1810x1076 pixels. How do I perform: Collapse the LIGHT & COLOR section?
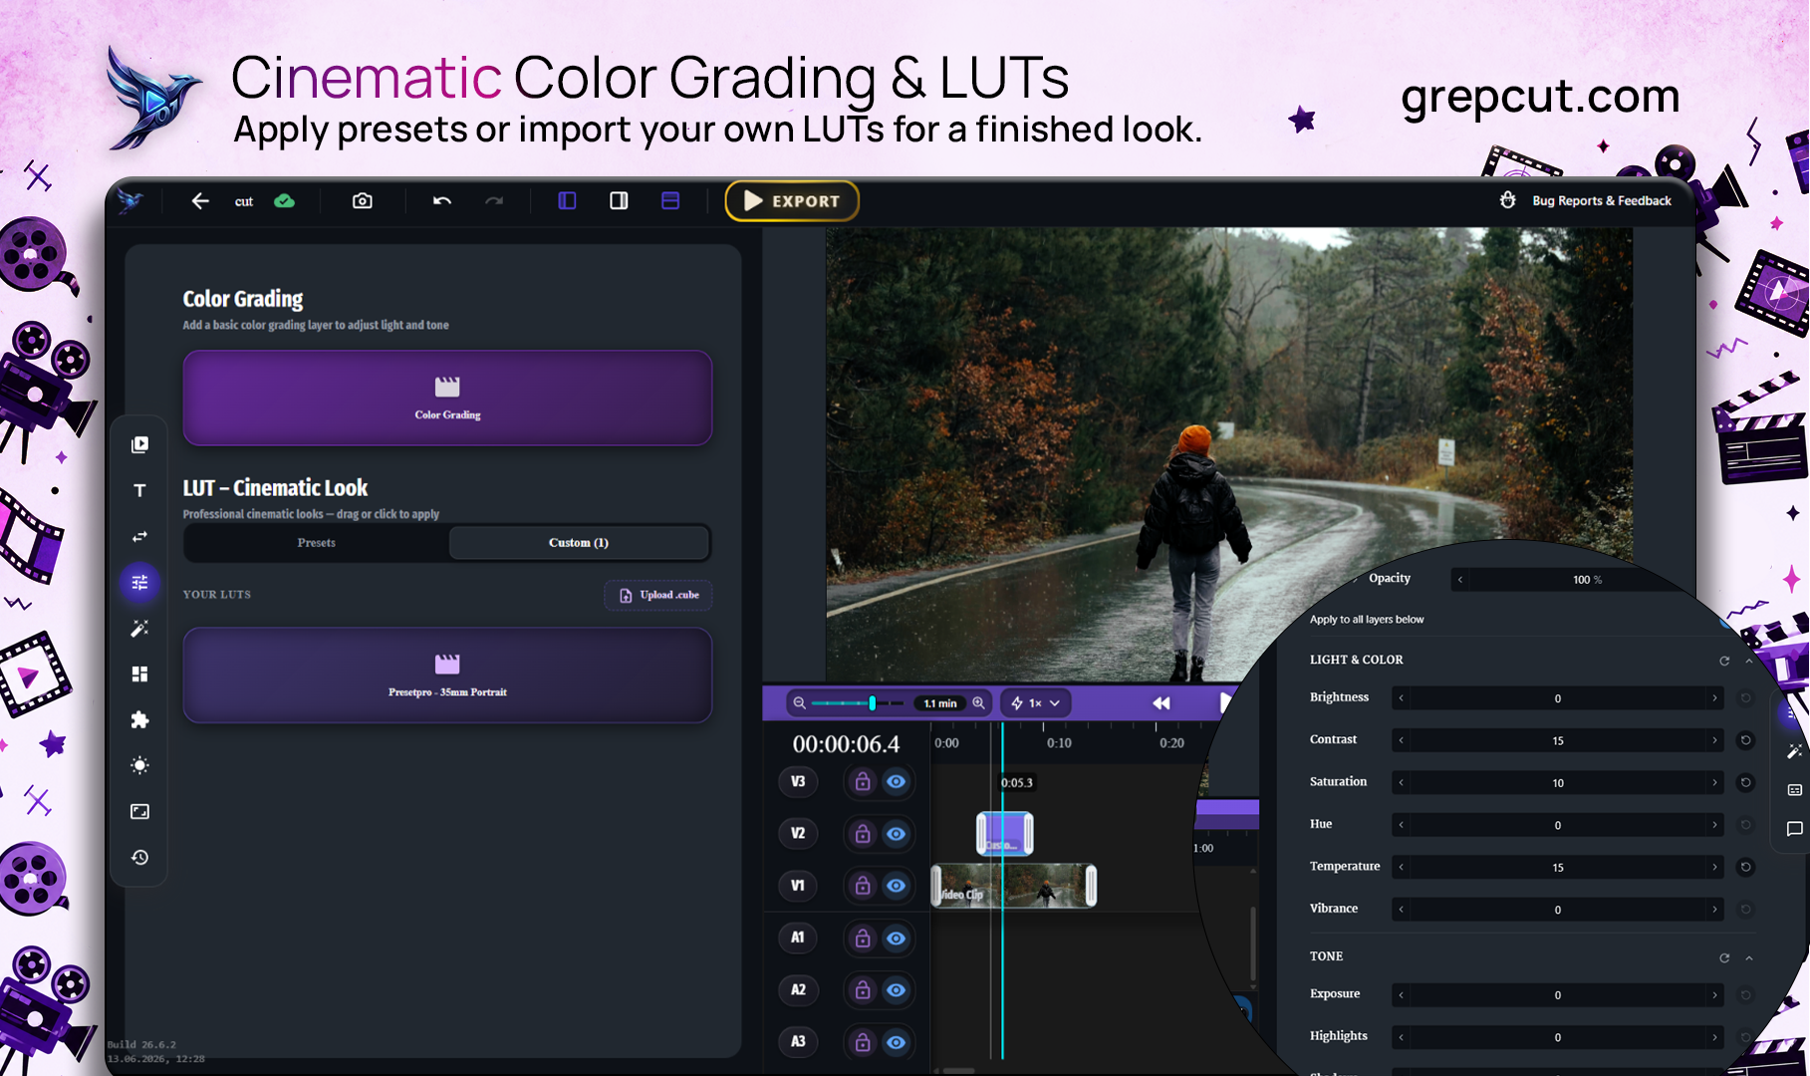(x=1749, y=661)
